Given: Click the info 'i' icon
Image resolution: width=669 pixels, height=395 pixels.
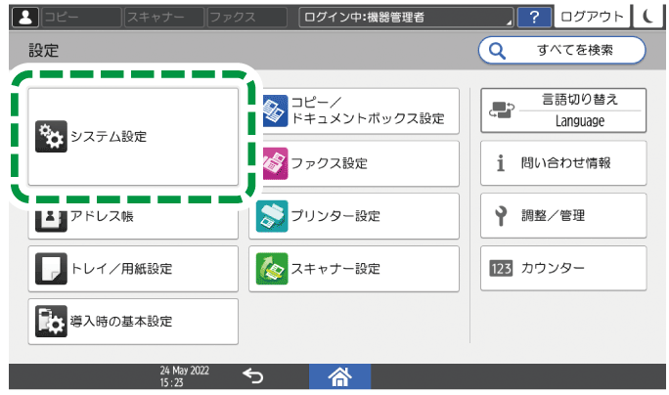Looking at the screenshot, I should [501, 163].
